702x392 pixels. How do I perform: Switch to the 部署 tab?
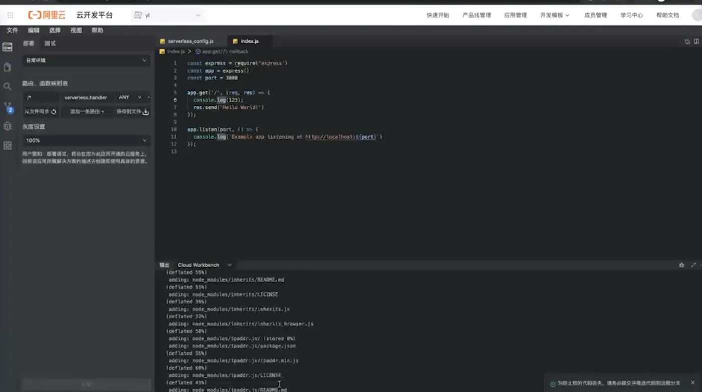coord(29,44)
